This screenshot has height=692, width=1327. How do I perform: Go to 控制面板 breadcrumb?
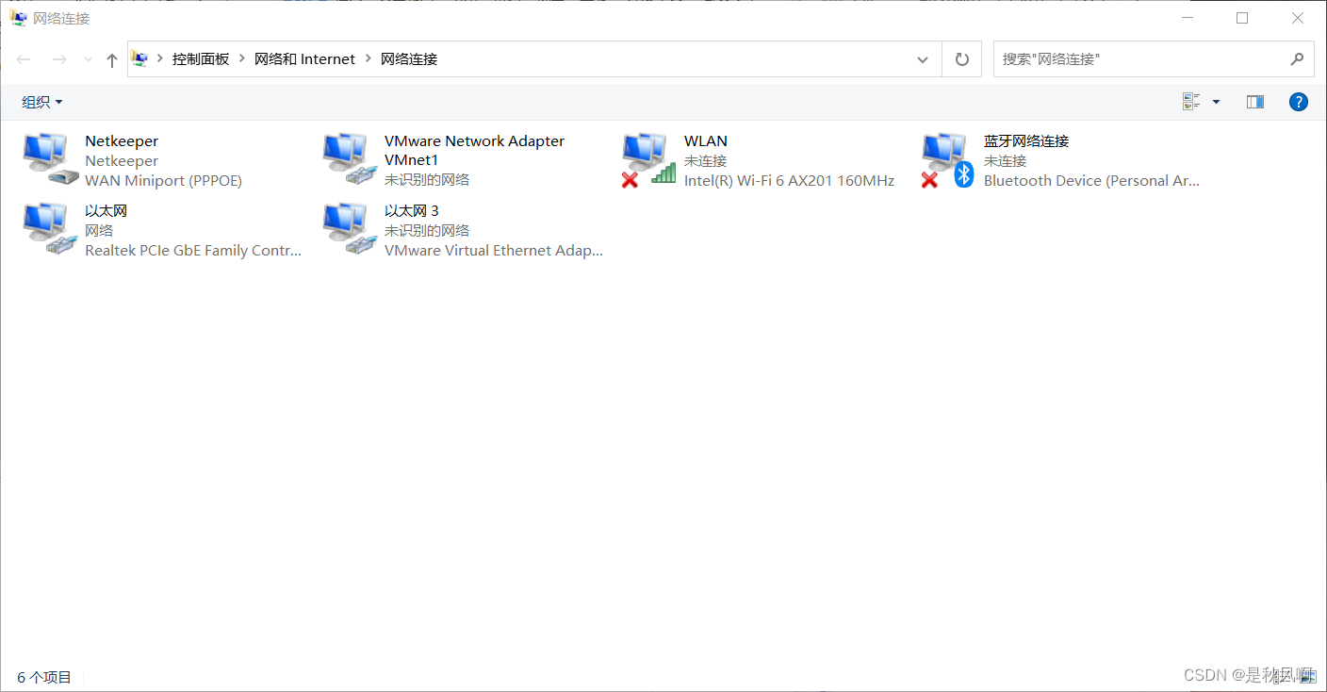(x=201, y=58)
